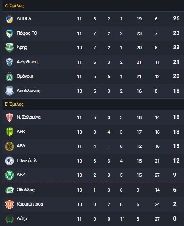Select the Α΄ Όμιλος group header
Screen dimensions: 184x226
click(14, 5)
